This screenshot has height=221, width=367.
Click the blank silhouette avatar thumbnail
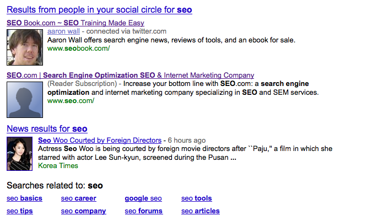[25, 99]
